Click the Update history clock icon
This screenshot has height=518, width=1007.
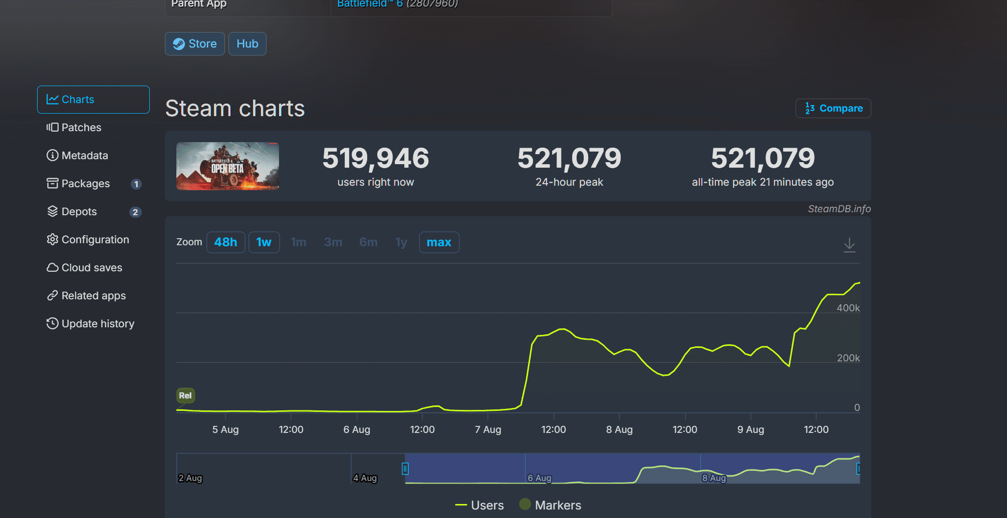53,324
